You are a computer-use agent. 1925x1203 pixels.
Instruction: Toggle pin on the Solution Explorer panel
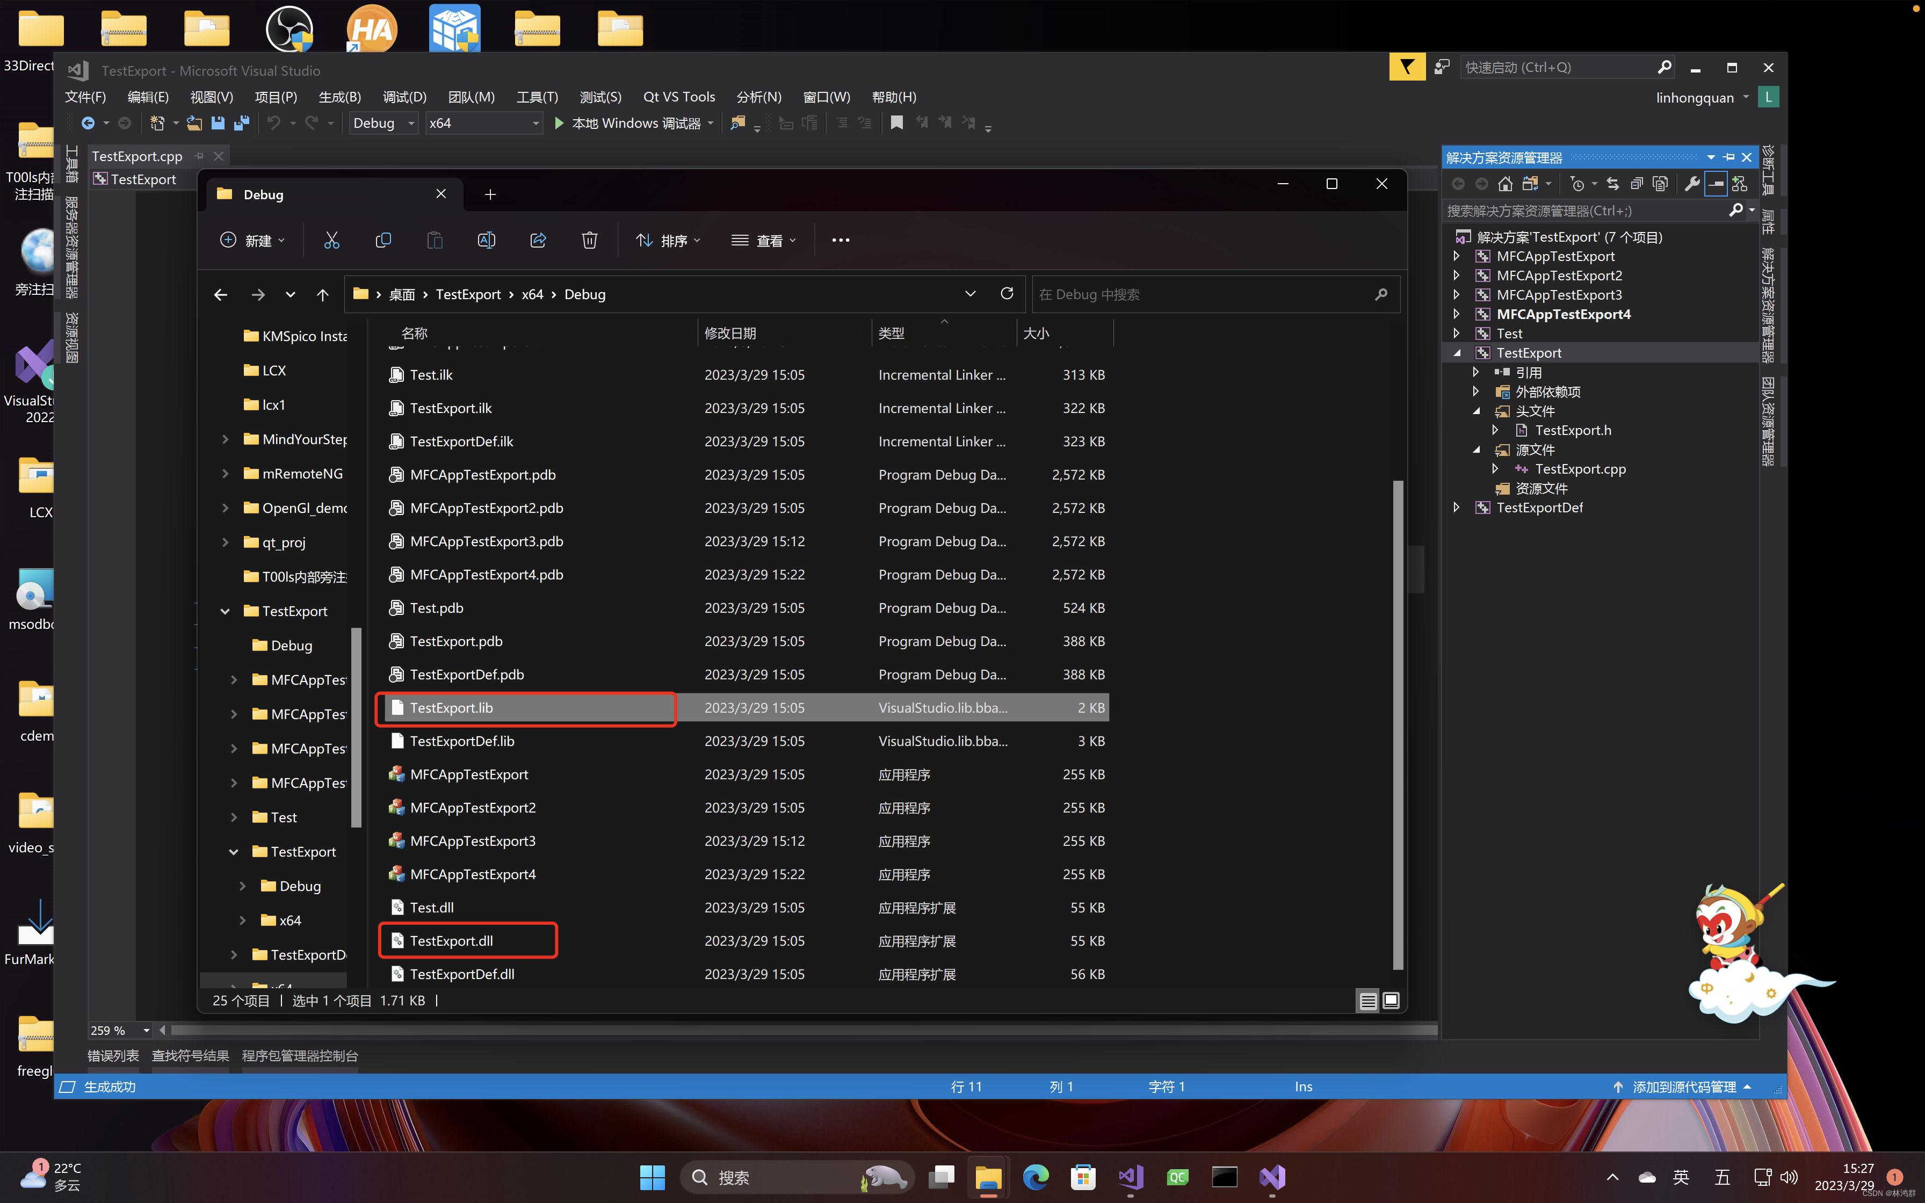coord(1728,157)
